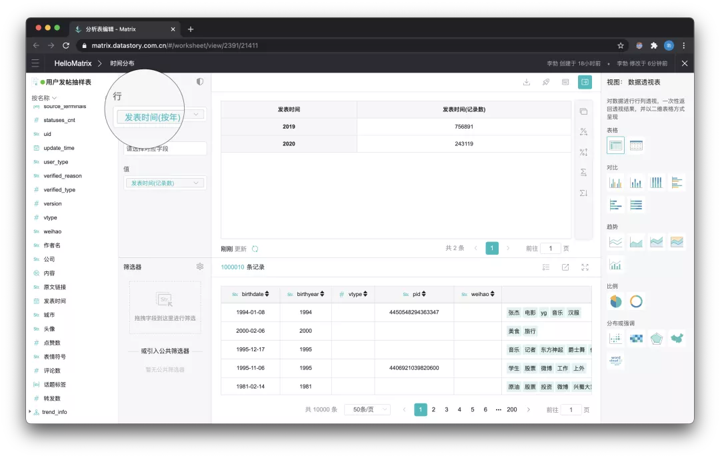Open the 按名称 sort dropdown
The width and height of the screenshot is (720, 458).
pyautogui.click(x=44, y=98)
